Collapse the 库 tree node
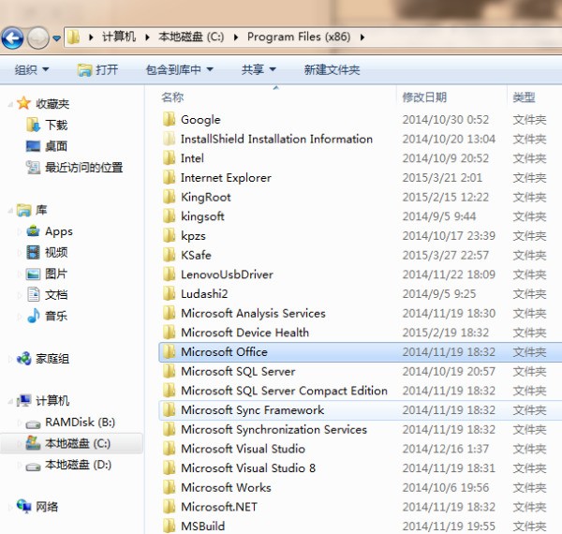Viewport: 562px width, 534px height. (10, 211)
